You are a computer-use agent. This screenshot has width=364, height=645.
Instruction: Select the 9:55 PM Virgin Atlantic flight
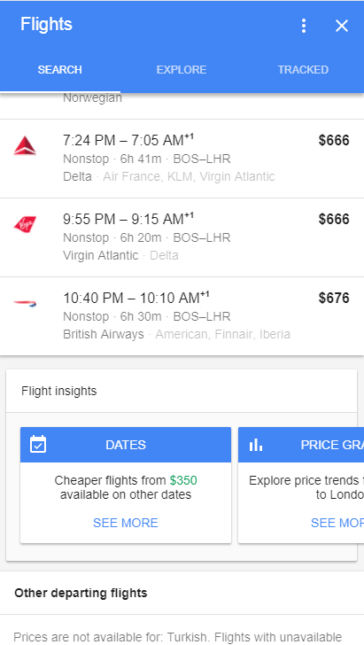[182, 237]
